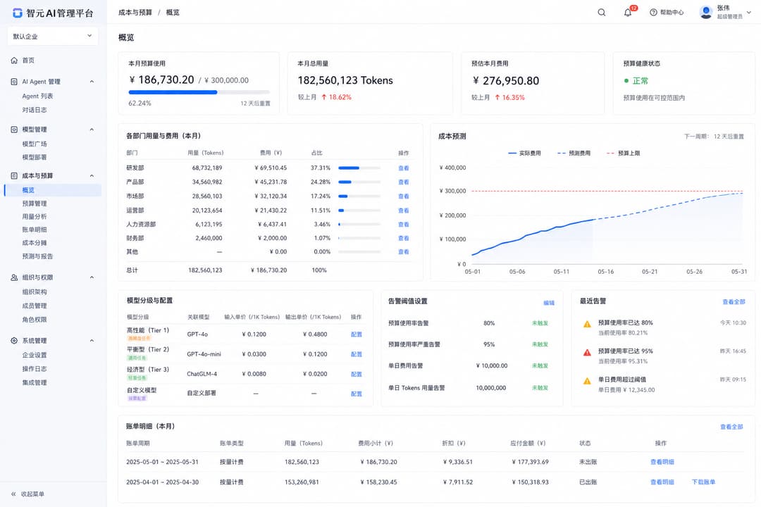
Task: Click the user avatar for 张伟
Action: 706,12
